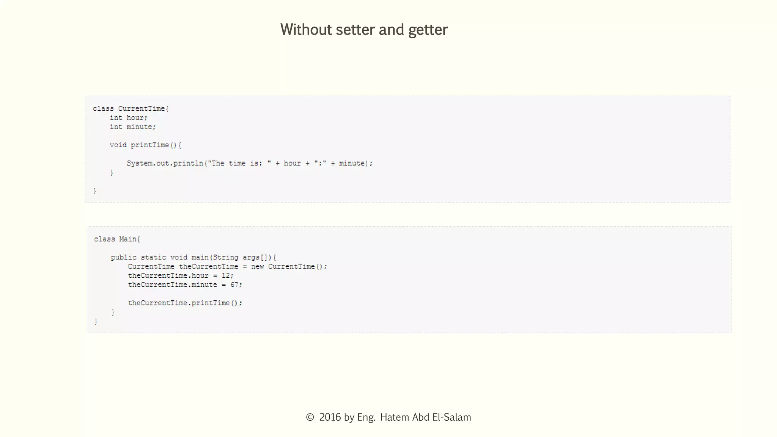Image resolution: width=777 pixels, height=437 pixels.
Task: Click the 'class Main{' declaration line
Action: pos(117,239)
